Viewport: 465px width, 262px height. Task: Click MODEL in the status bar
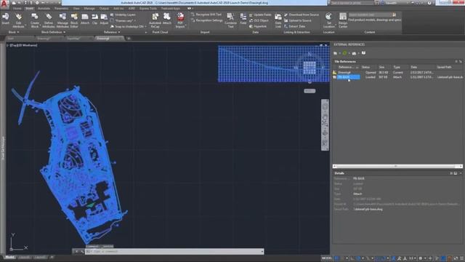tap(326, 258)
